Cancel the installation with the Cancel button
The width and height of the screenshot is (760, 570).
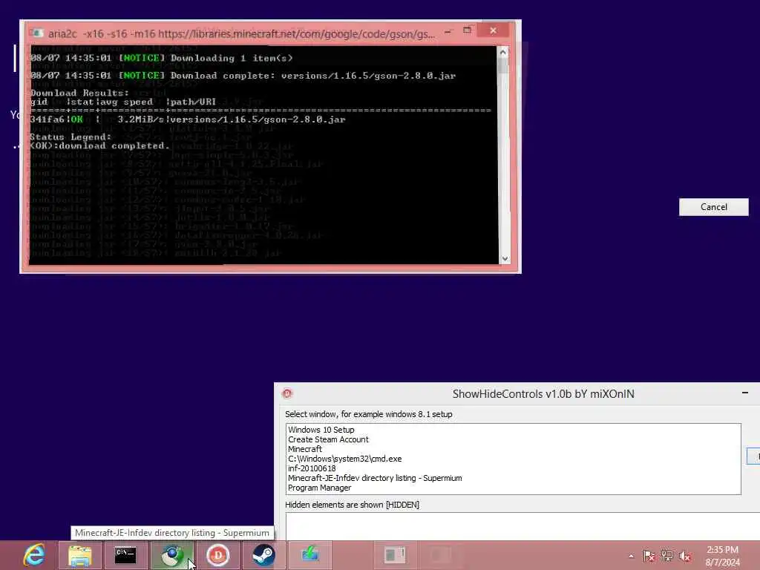click(713, 207)
